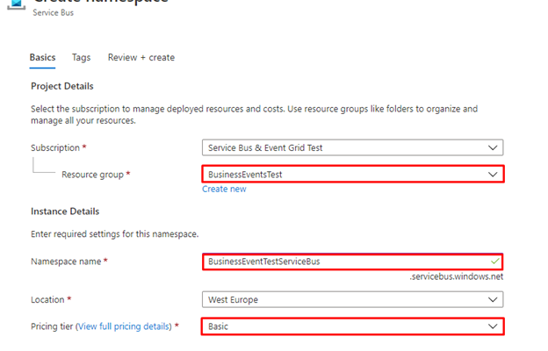The height and width of the screenshot is (351, 548).
Task: Click the Create new link
Action: point(224,189)
